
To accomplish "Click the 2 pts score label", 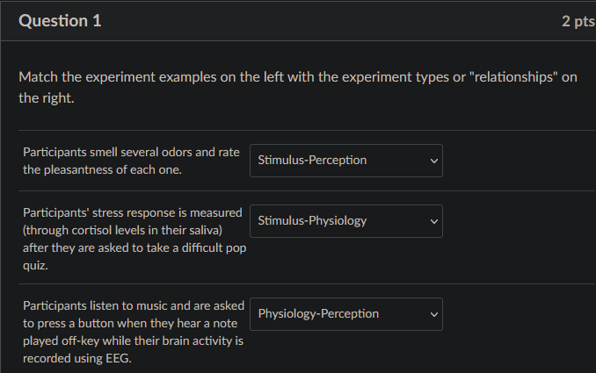I will tap(578, 21).
